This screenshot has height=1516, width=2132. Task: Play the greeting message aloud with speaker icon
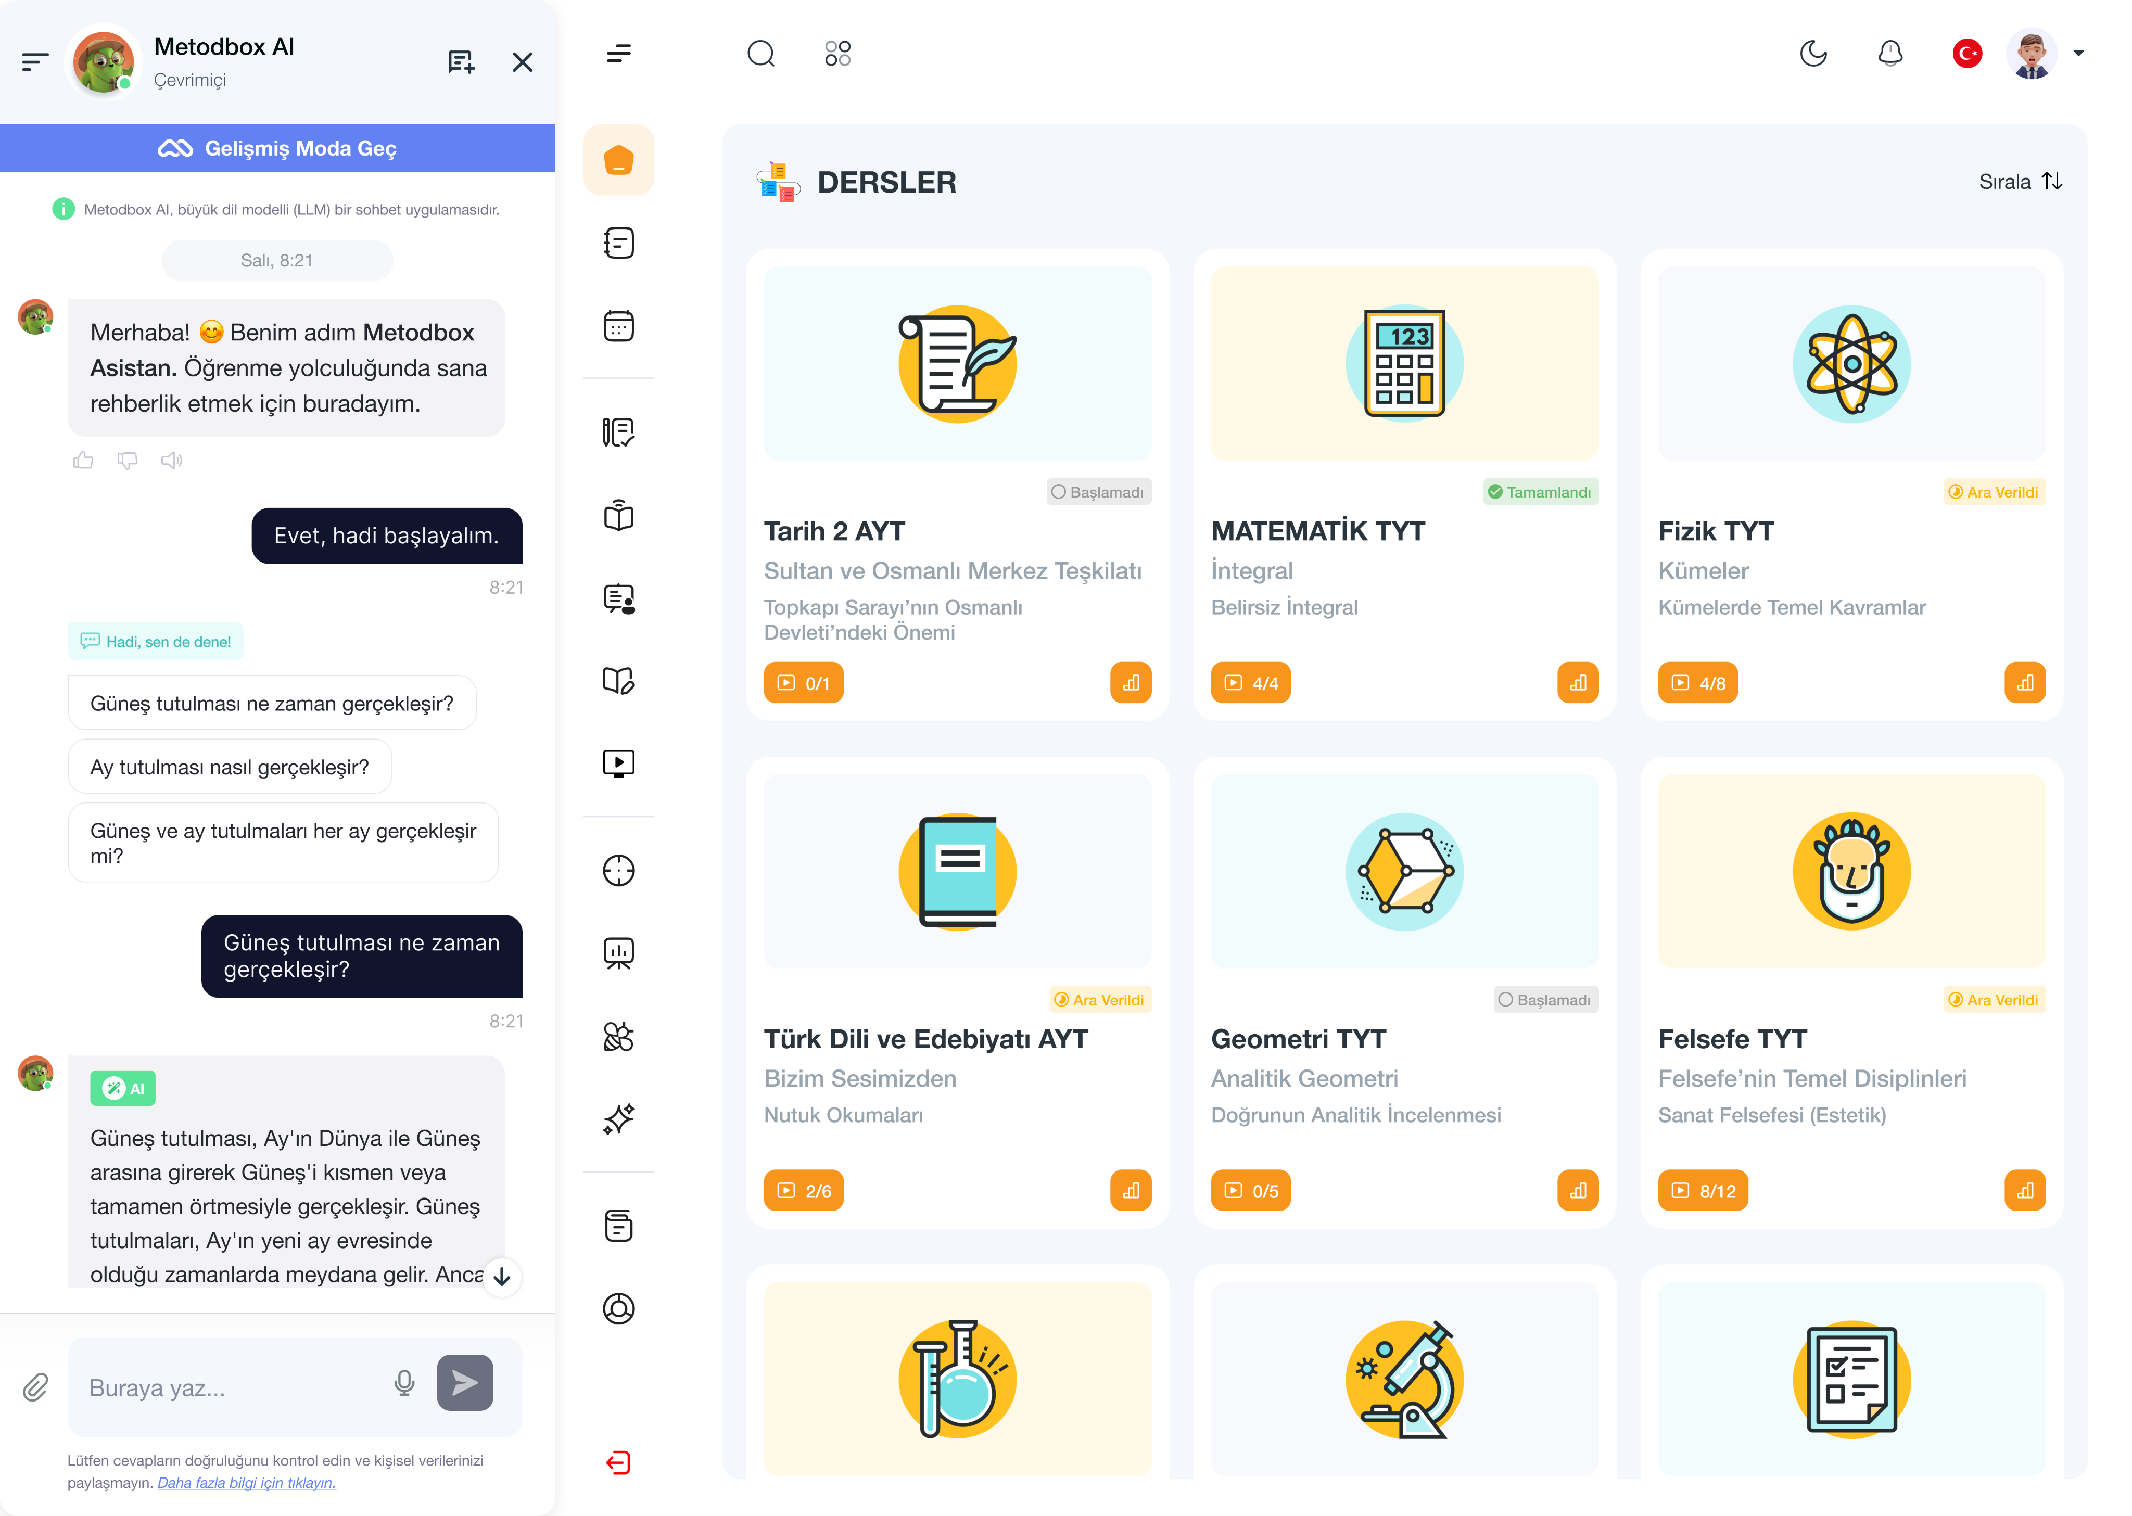[x=172, y=460]
